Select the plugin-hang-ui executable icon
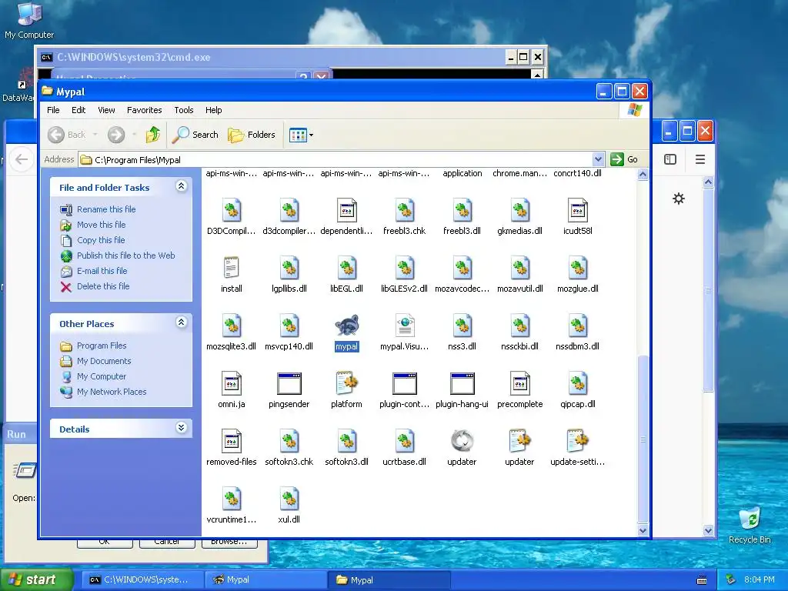Image resolution: width=788 pixels, height=591 pixels. tap(462, 383)
